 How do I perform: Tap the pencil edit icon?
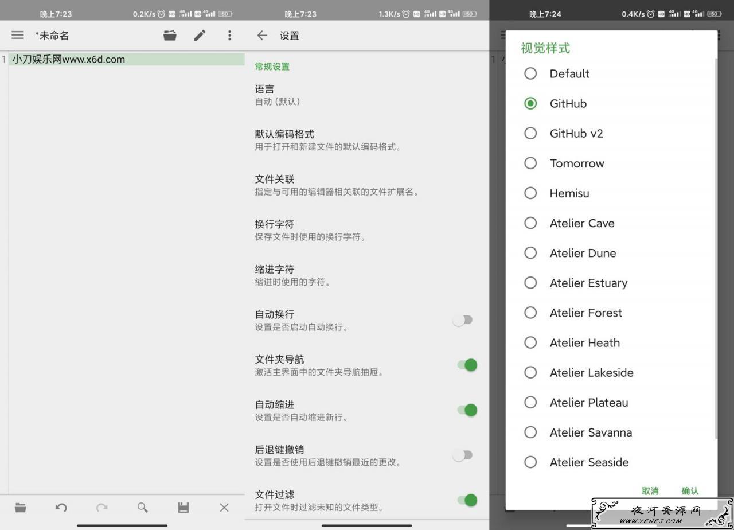tap(200, 36)
